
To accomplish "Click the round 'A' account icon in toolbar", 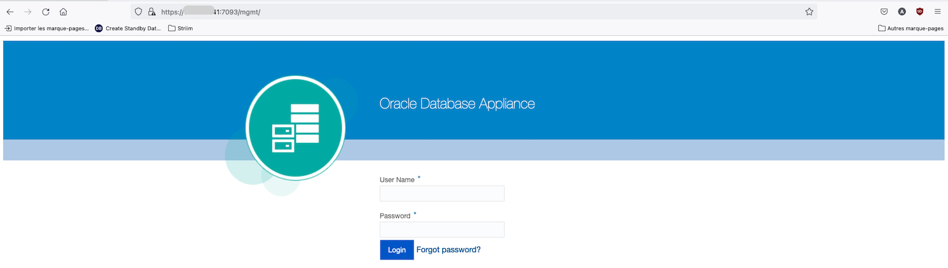I will click(x=902, y=12).
